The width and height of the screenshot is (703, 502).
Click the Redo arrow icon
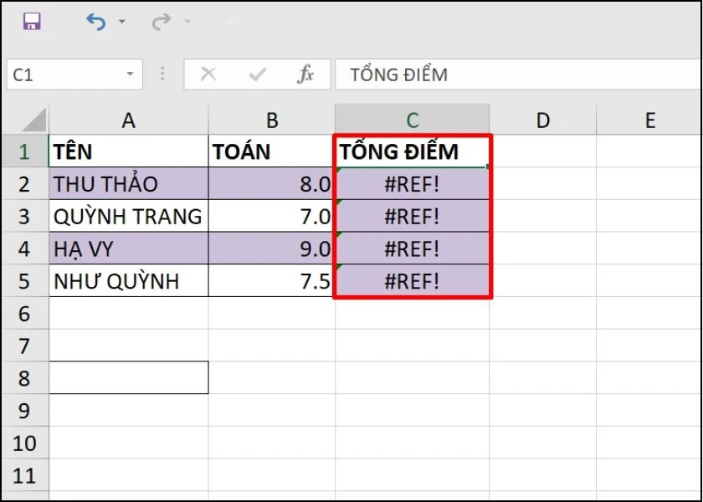162,21
